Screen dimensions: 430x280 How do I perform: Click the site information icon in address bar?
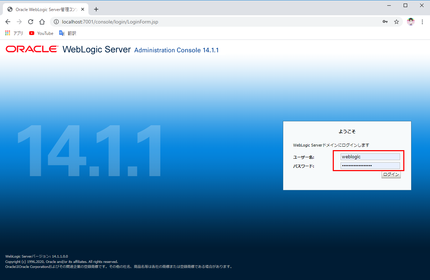(x=56, y=22)
